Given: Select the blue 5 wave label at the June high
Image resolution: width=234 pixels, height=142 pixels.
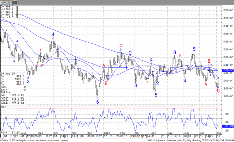Looking at the screenshot, I should [194, 49].
